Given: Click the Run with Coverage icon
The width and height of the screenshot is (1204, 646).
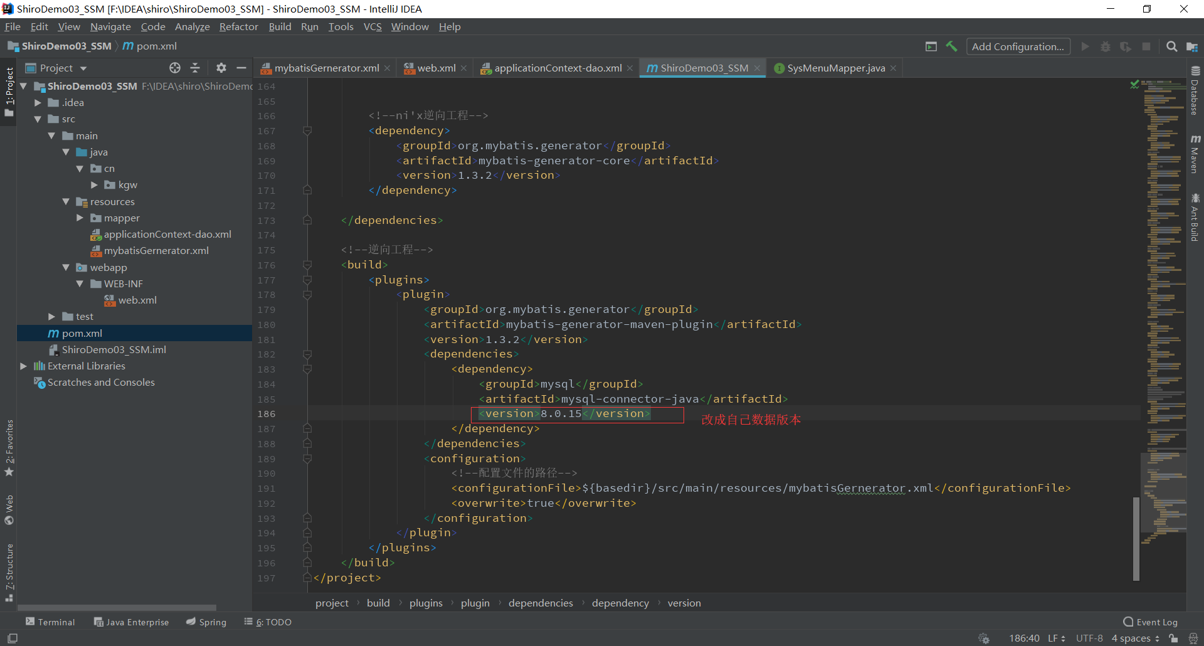Looking at the screenshot, I should pos(1126,46).
